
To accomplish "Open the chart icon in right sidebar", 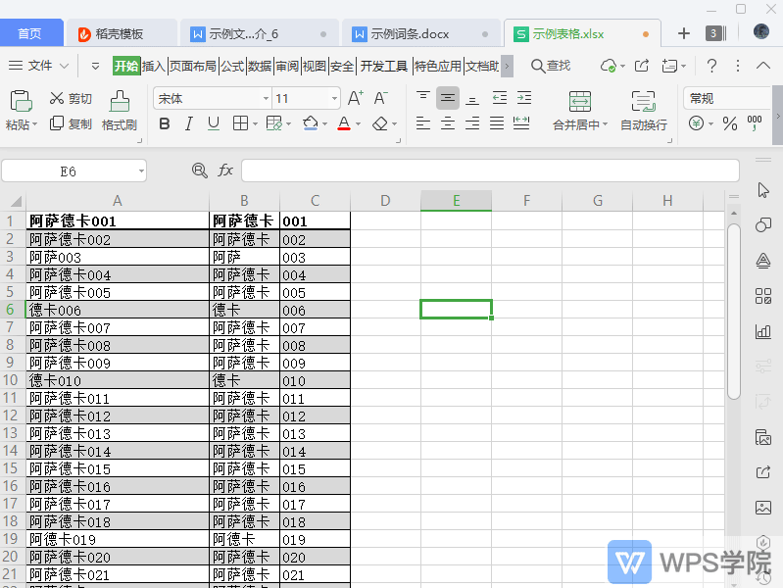I will pos(762,331).
